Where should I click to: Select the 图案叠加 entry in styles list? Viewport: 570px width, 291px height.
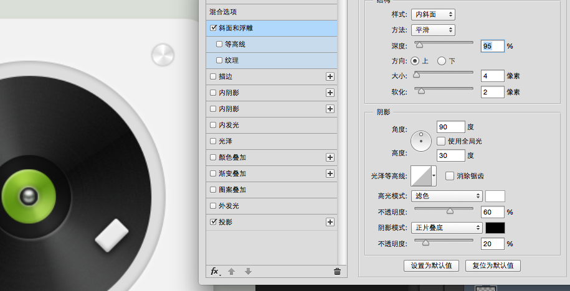(232, 190)
